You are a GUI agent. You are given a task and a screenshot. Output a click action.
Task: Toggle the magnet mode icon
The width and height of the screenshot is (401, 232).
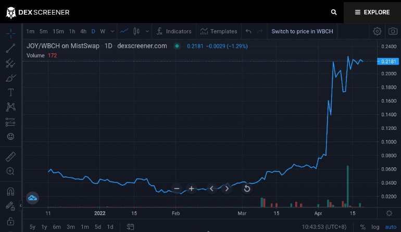coord(10,191)
